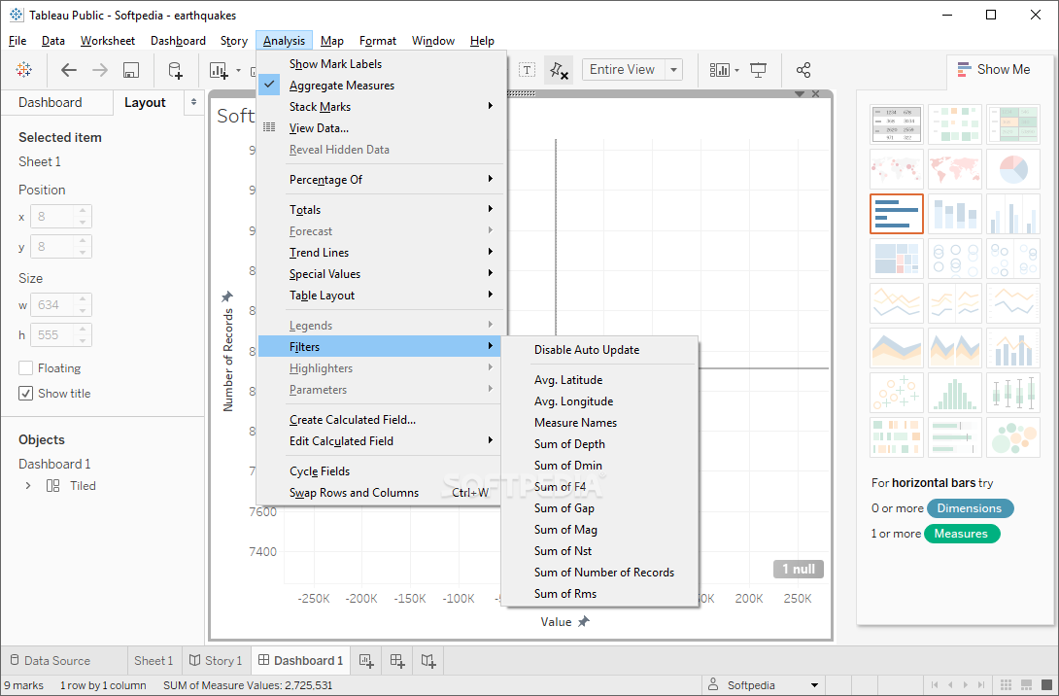1059x696 pixels.
Task: Expand the Stack Marks submenu
Action: click(381, 107)
